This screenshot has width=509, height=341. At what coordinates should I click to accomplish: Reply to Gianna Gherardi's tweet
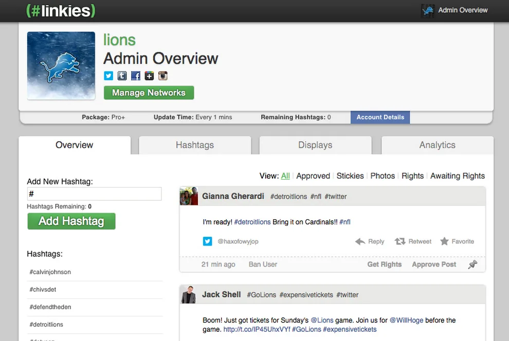pyautogui.click(x=370, y=241)
